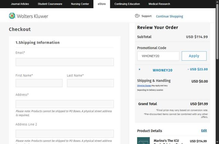Open the Journal Articles tab

[x=20, y=4]
